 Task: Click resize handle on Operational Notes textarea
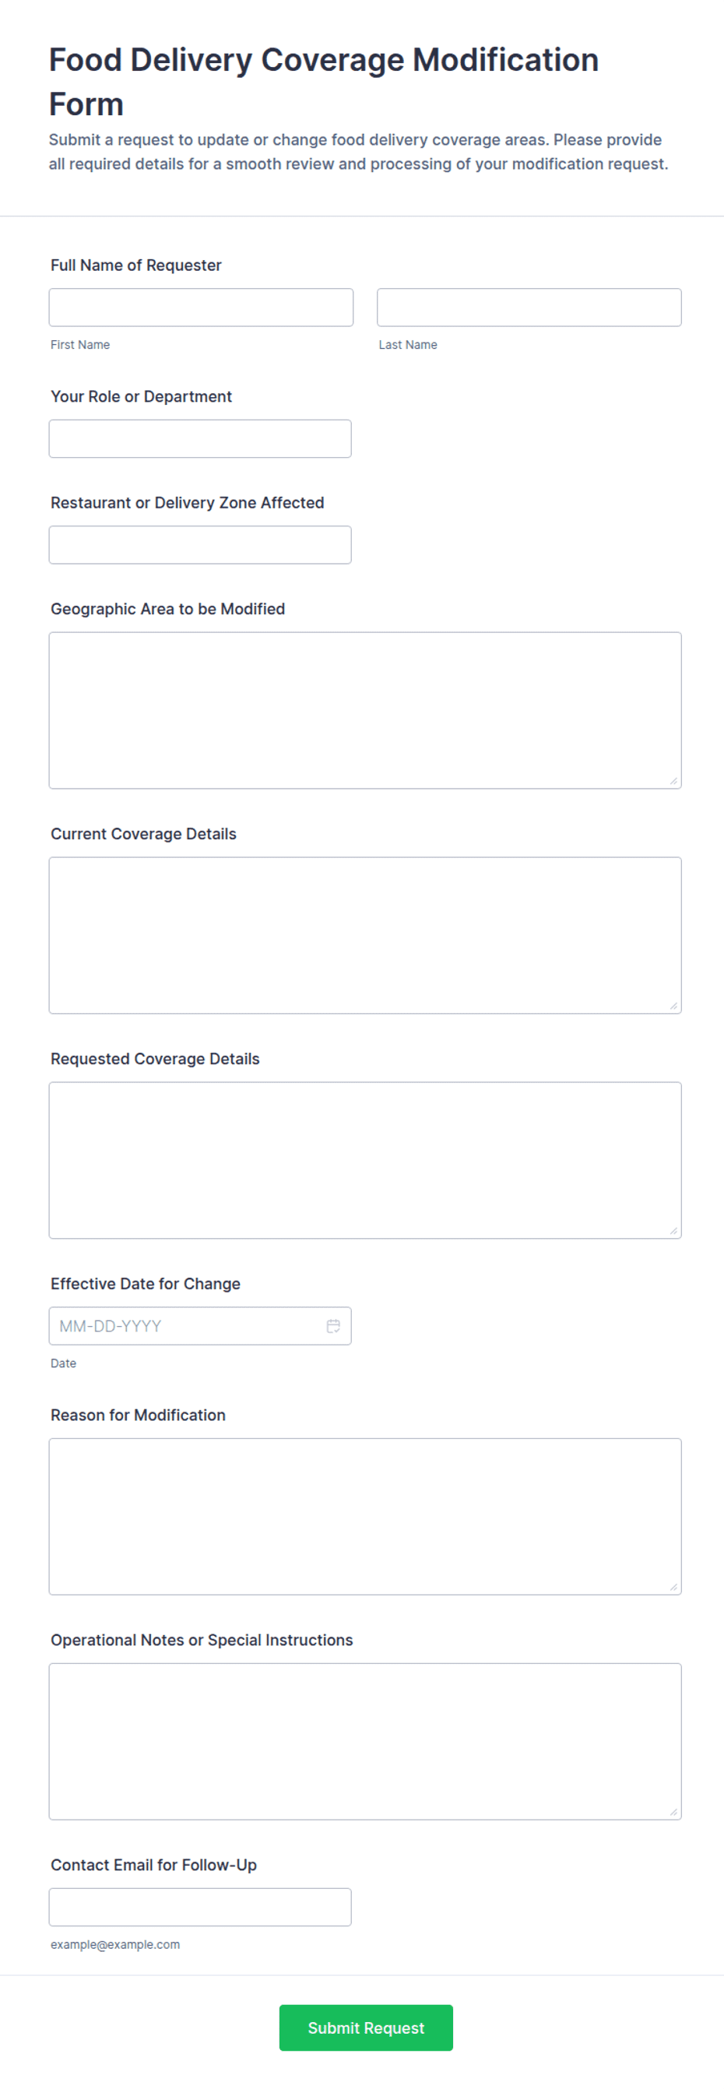[673, 1813]
